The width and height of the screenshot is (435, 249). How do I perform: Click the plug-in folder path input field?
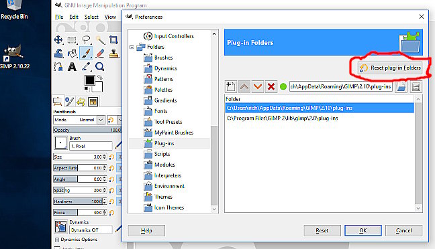pos(340,86)
